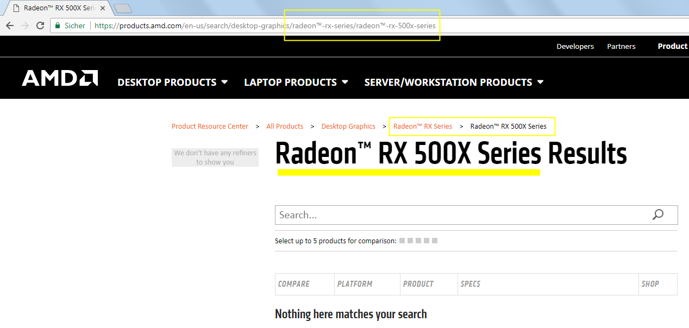
Task: Open the Developers link in top bar
Action: 575,47
